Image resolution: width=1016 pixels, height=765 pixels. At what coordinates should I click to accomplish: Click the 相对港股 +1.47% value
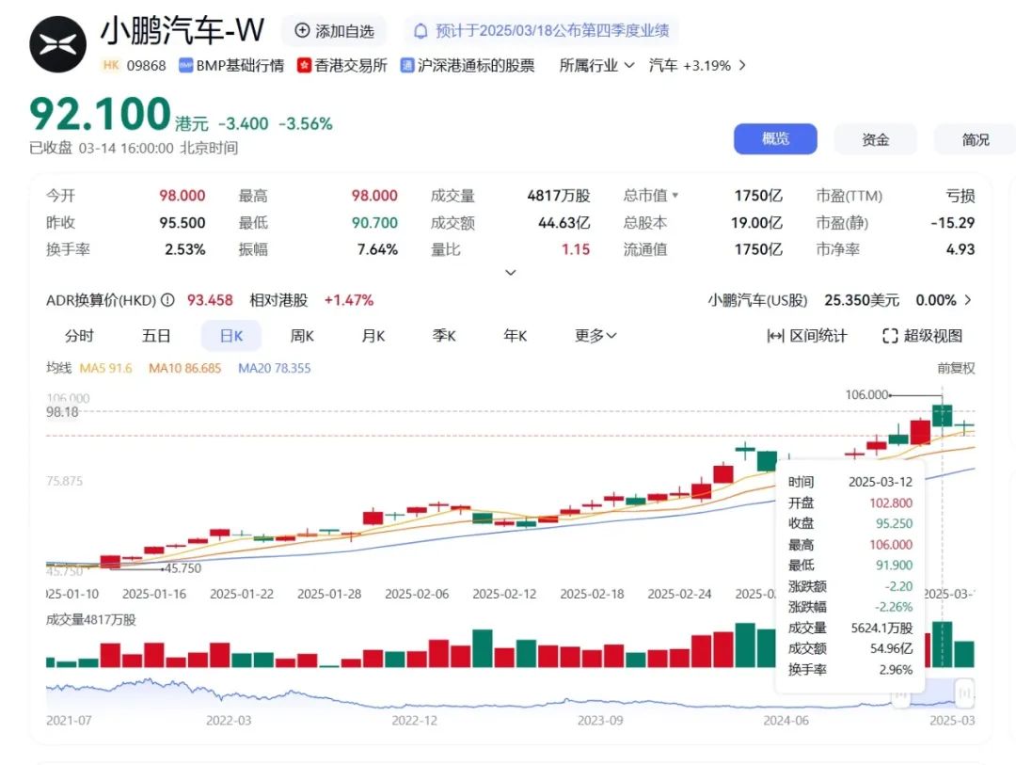tap(349, 300)
